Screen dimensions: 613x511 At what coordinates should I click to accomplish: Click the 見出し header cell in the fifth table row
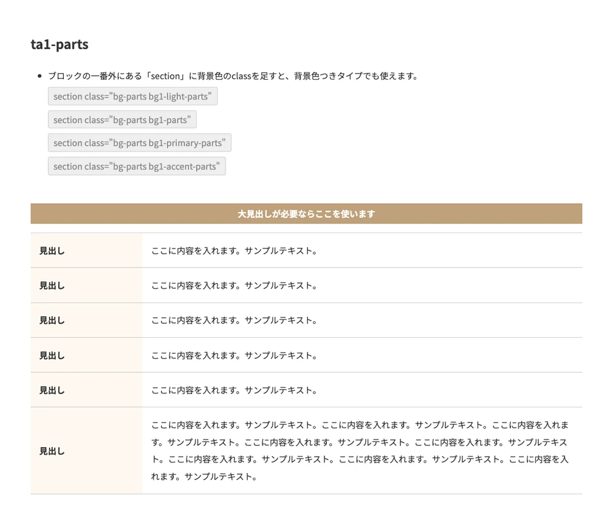[x=52, y=390]
